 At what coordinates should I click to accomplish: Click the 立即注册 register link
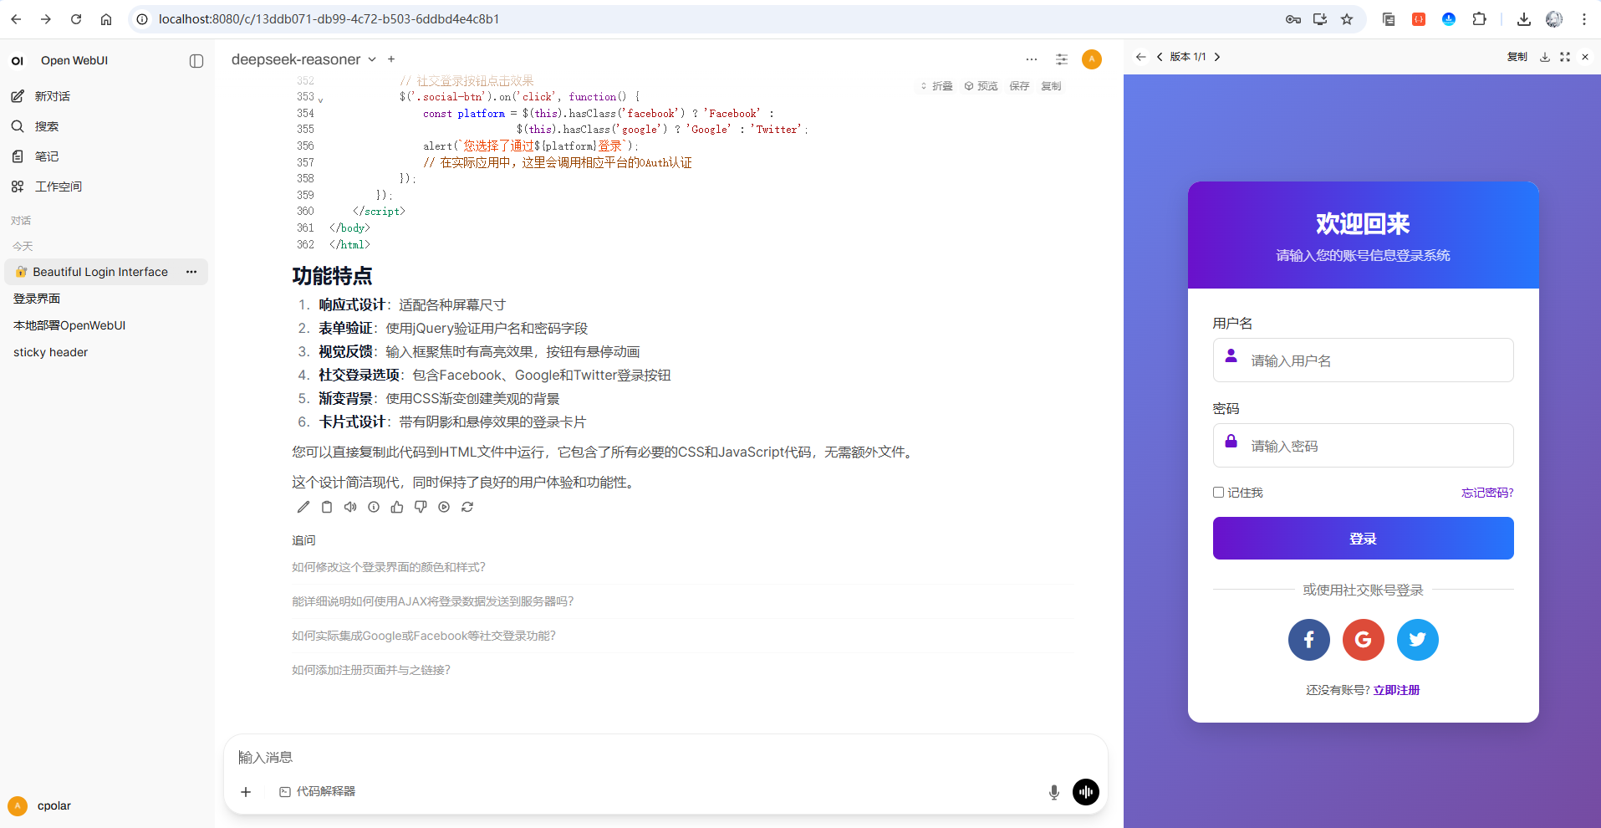pos(1396,690)
